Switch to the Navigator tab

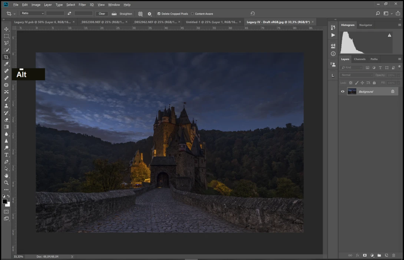(365, 25)
